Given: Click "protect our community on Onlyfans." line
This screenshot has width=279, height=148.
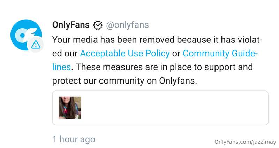Looking at the screenshot, I should coord(125,81).
